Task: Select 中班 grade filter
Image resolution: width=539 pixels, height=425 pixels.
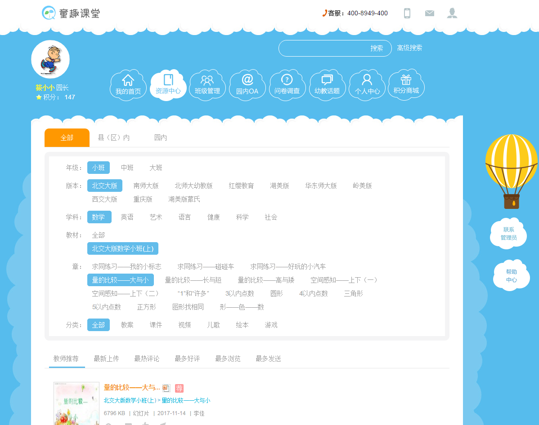Action: tap(127, 168)
